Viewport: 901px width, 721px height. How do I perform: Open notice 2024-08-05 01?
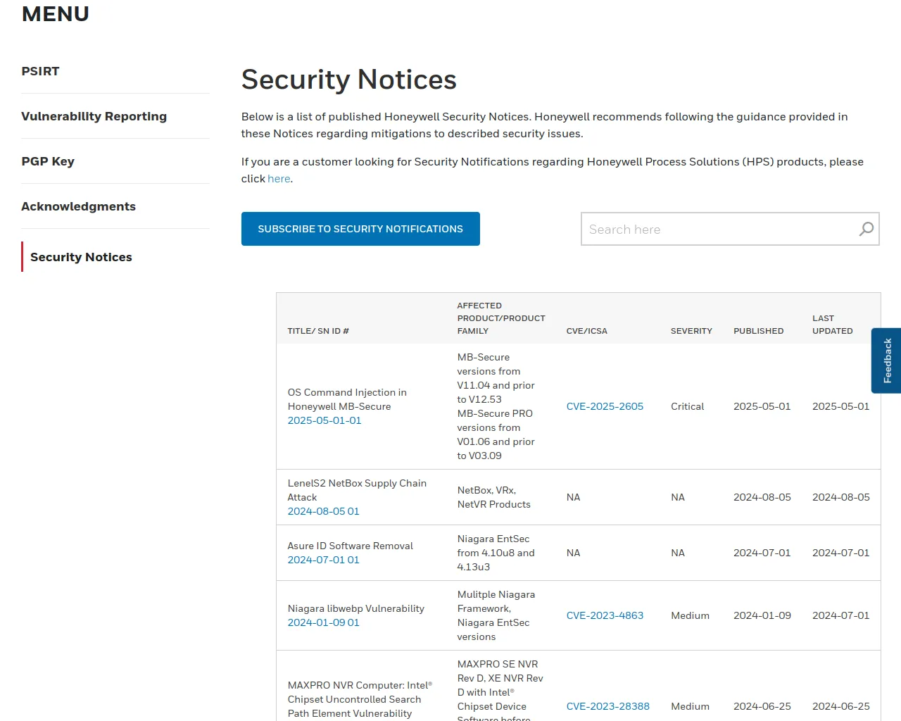coord(323,511)
